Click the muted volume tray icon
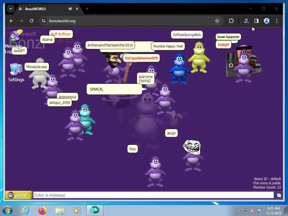The width and height of the screenshot is (288, 216). [253, 211]
